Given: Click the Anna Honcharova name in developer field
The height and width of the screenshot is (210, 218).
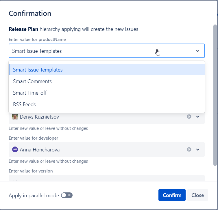Looking at the screenshot, I should coord(40,150).
